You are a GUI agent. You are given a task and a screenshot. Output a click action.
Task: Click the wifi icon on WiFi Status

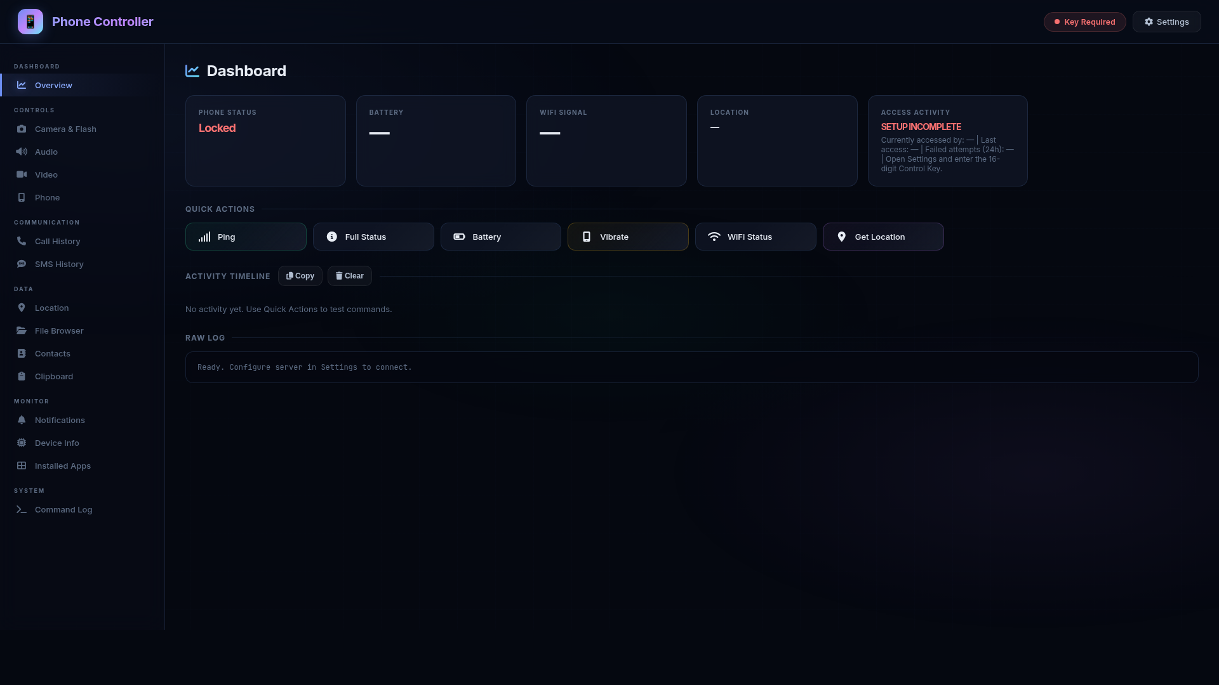pyautogui.click(x=714, y=237)
